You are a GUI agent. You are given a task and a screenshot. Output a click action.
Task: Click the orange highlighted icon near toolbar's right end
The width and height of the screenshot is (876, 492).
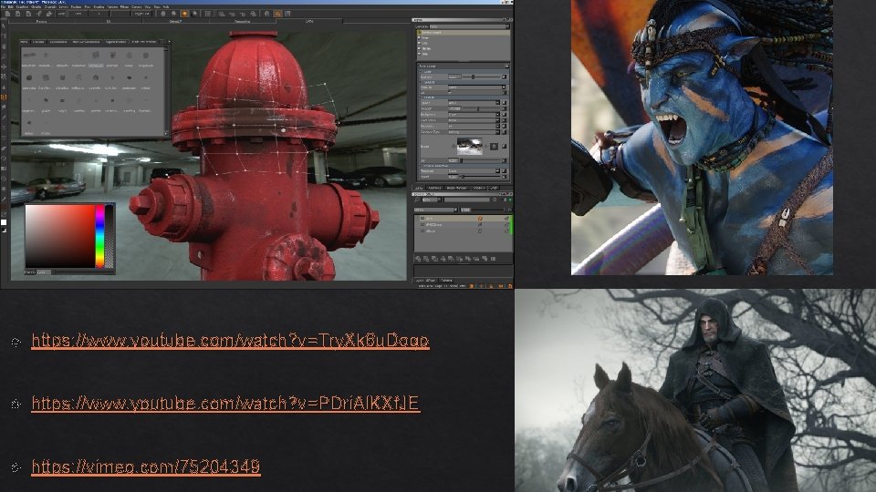[277, 14]
